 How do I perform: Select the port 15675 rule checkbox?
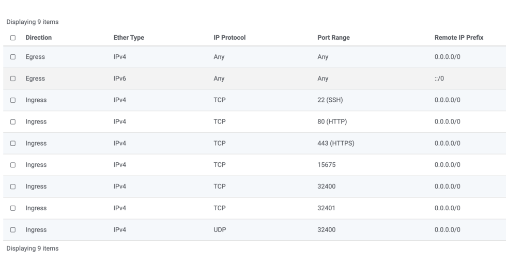pyautogui.click(x=13, y=165)
